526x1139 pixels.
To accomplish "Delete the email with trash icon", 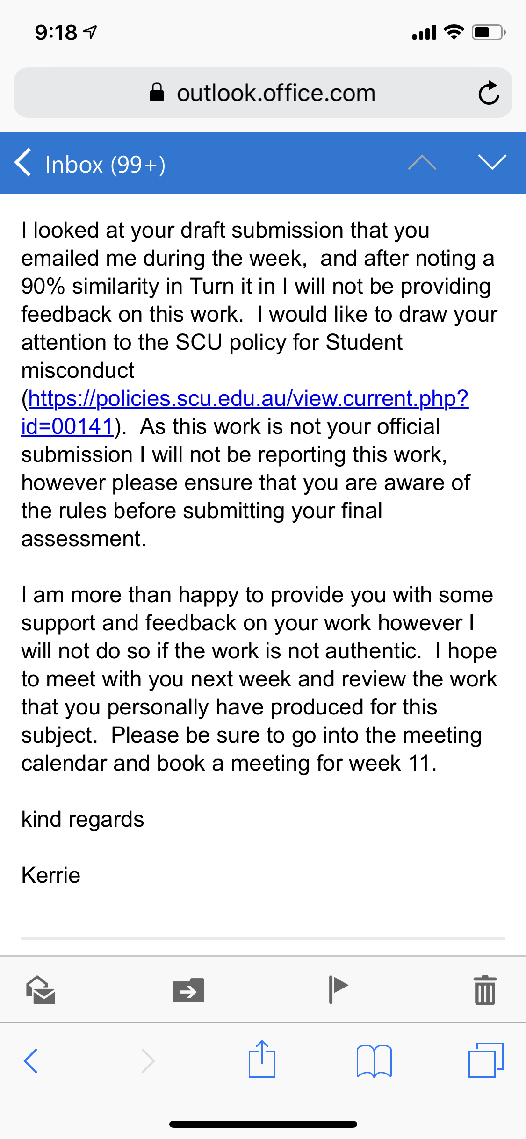I will pyautogui.click(x=485, y=990).
